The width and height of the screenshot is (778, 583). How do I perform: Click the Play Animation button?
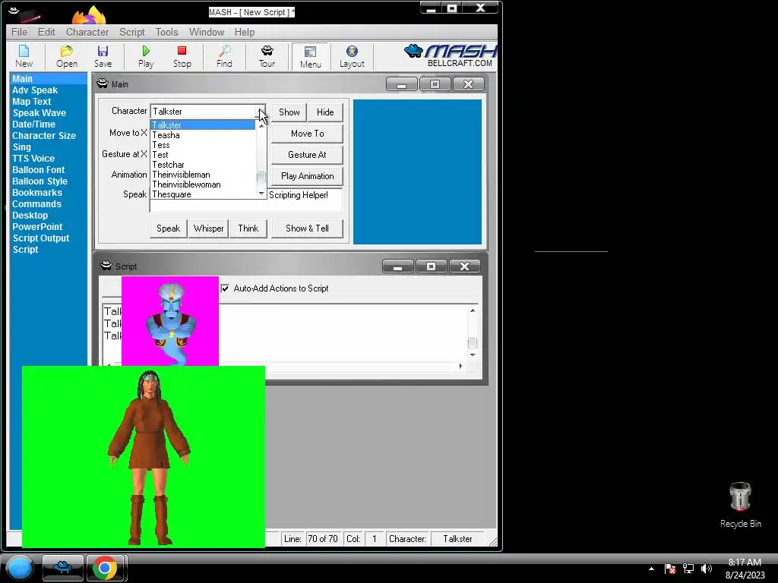tap(307, 176)
